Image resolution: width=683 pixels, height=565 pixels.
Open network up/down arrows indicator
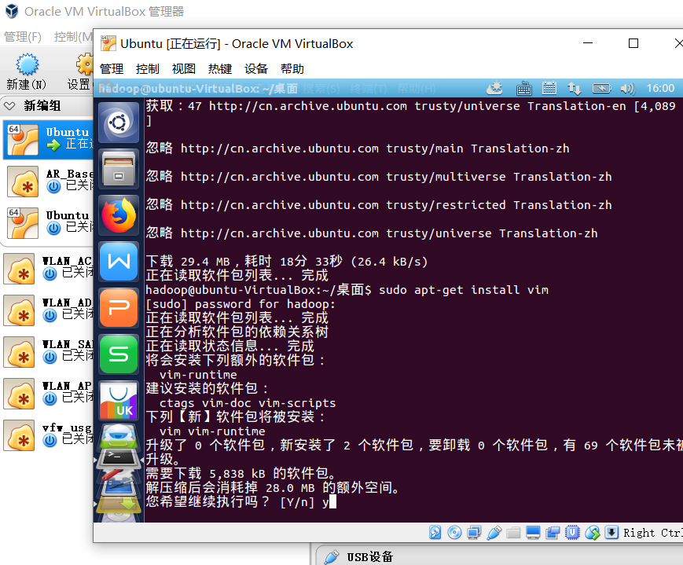click(x=574, y=89)
